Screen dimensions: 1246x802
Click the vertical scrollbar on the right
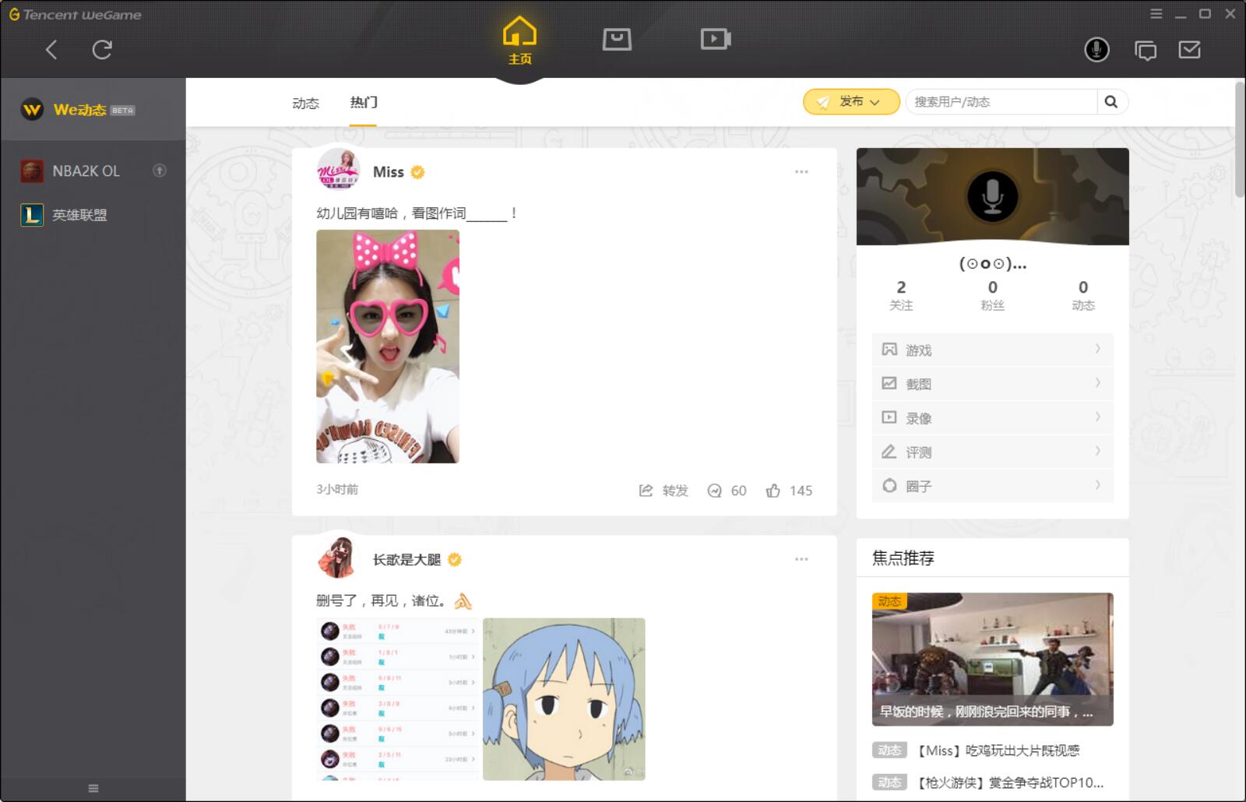pyautogui.click(x=1240, y=139)
